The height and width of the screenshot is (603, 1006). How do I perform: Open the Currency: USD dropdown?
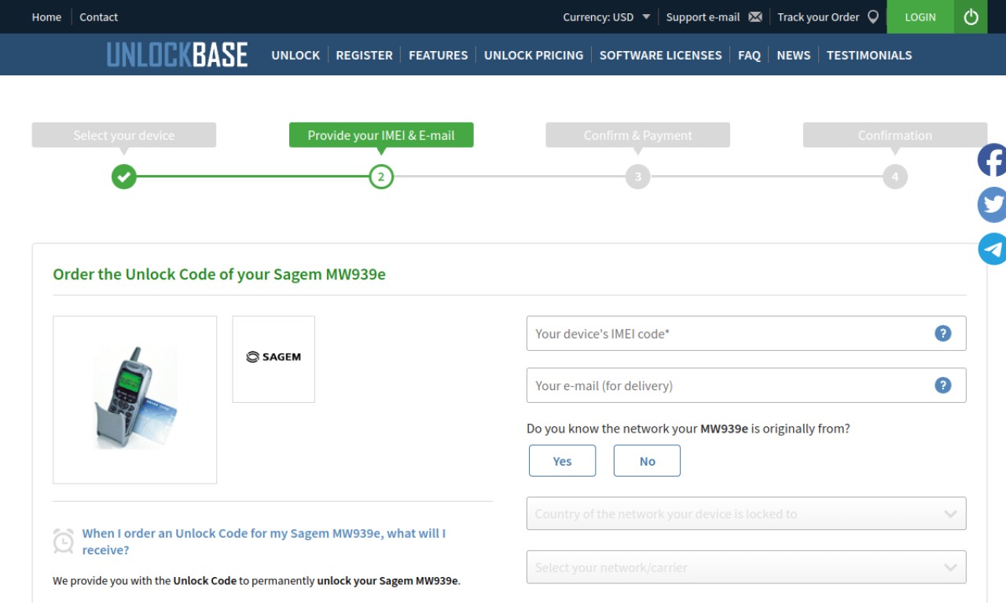click(607, 16)
